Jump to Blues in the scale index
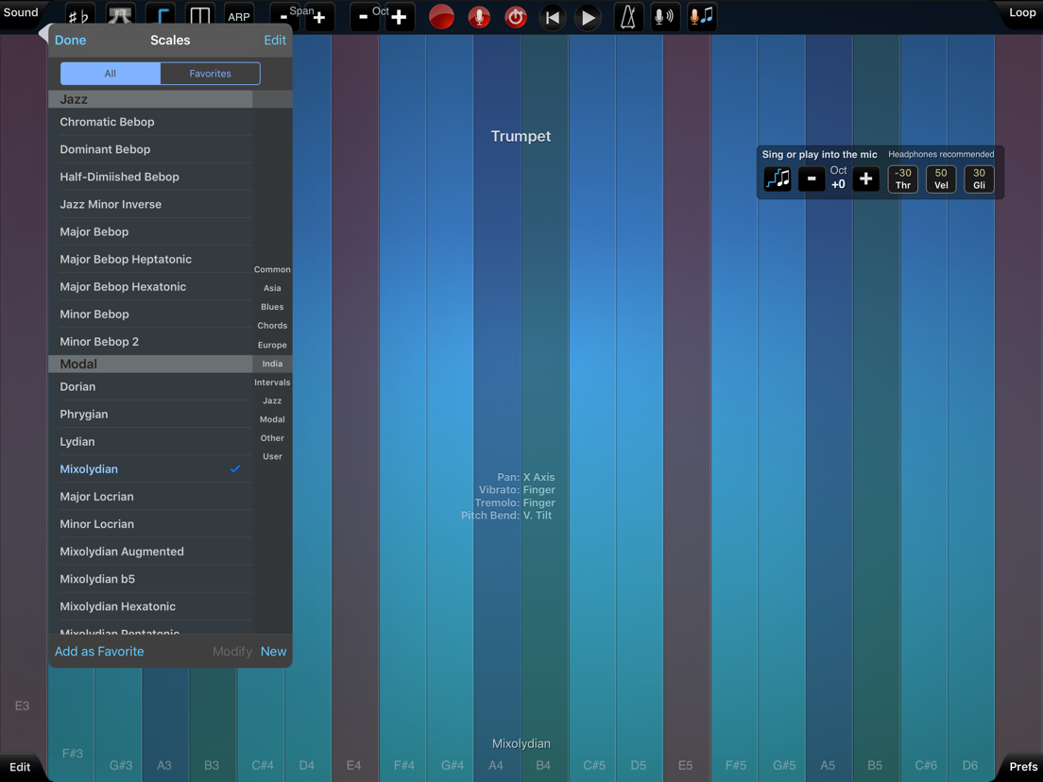 (x=272, y=307)
